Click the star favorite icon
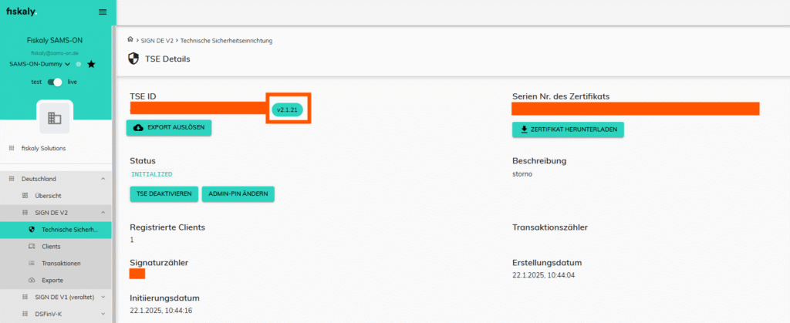The image size is (790, 323). pos(91,64)
